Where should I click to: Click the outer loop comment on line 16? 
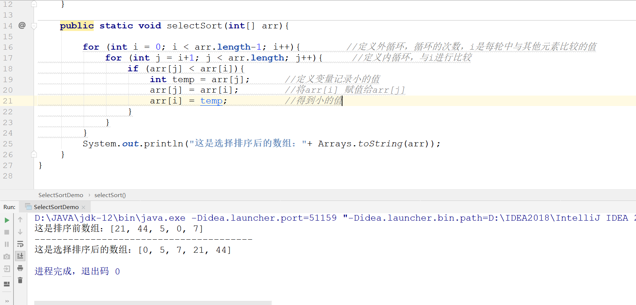[471, 47]
